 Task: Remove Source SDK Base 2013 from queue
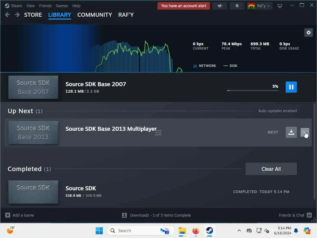coord(305,132)
